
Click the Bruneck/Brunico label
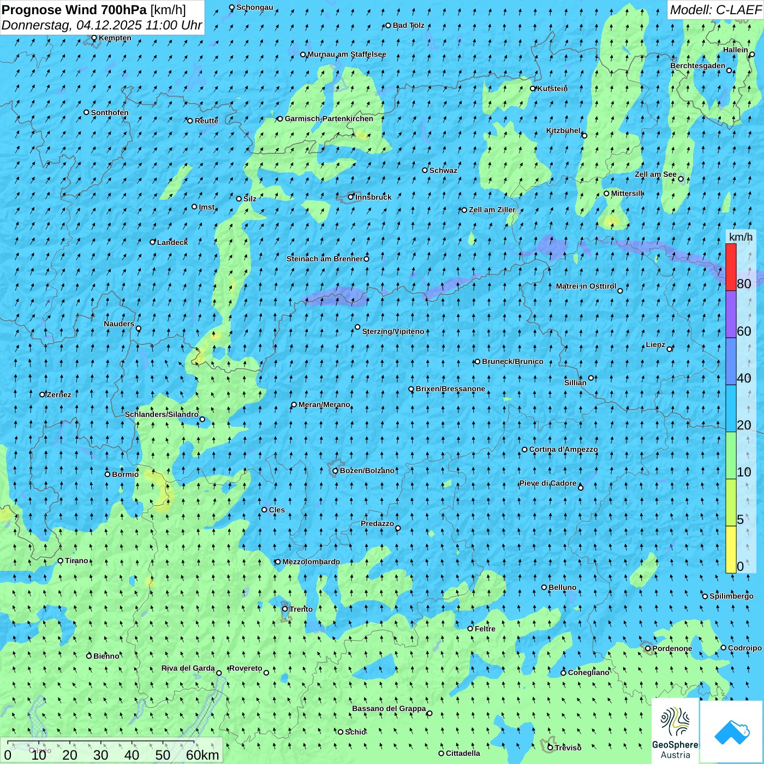tap(512, 361)
